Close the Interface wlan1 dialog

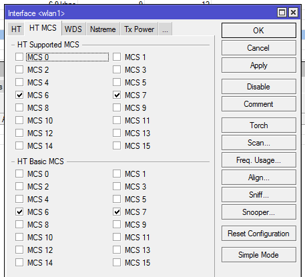coord(293,13)
